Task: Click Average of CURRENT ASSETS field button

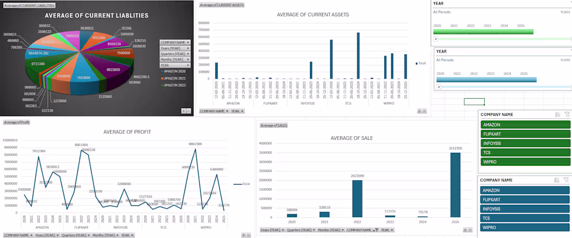Action: click(222, 5)
